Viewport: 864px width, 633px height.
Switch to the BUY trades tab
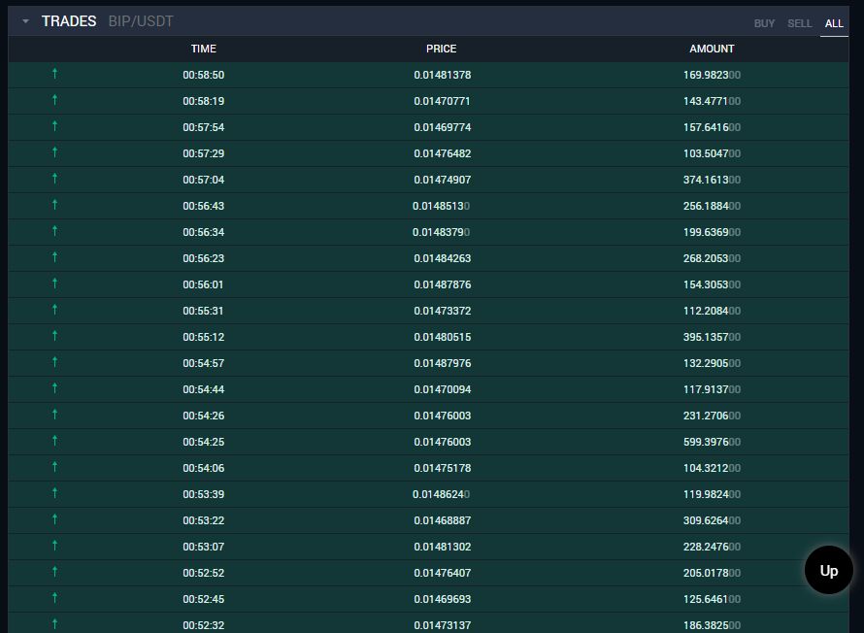click(x=764, y=23)
